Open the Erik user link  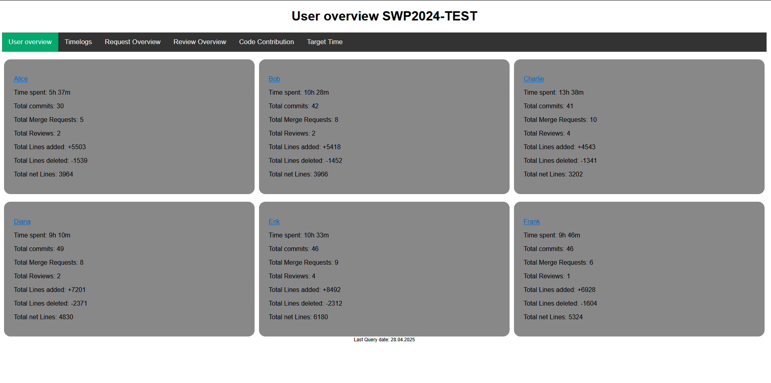274,222
